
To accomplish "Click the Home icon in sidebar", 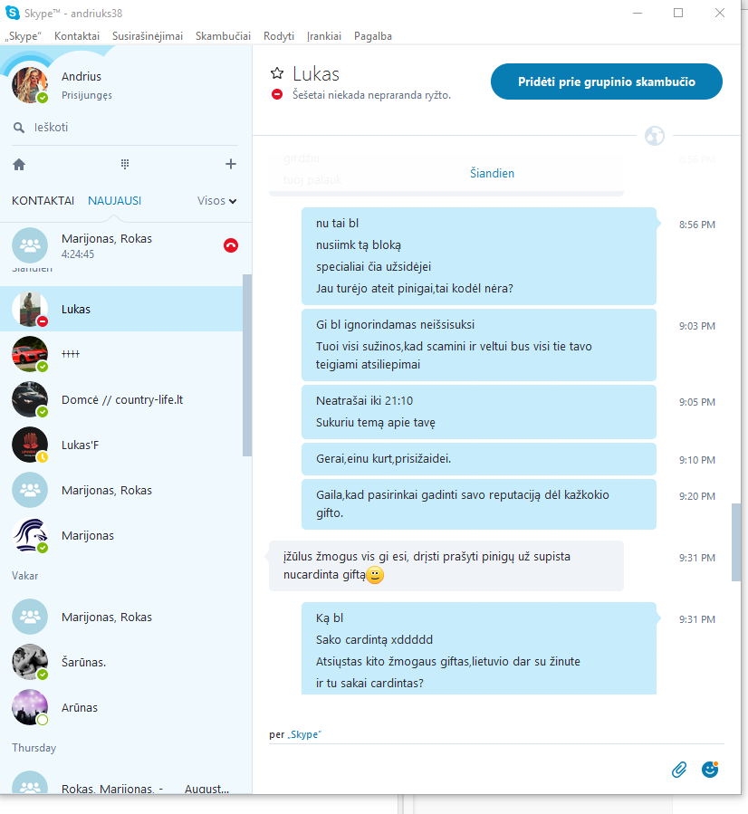I will [19, 165].
